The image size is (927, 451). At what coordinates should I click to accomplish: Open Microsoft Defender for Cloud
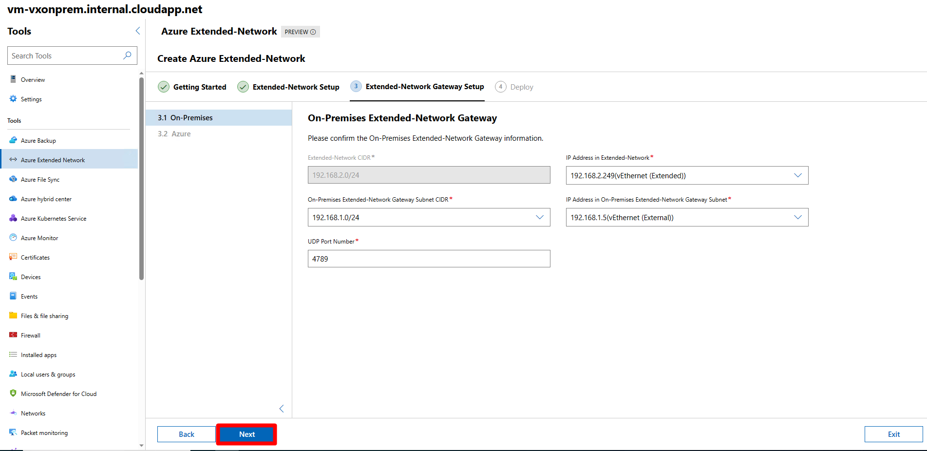pos(58,394)
